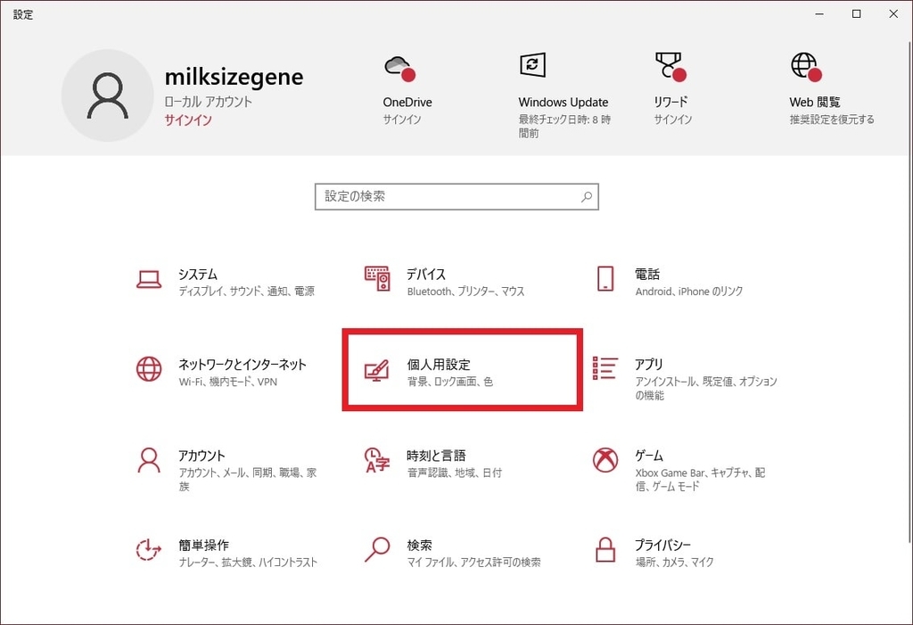Open the 検索 magnifier category icon
The width and height of the screenshot is (913, 625).
377,549
